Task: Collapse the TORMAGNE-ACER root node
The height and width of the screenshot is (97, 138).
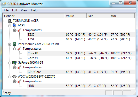Action: click(x=5, y=21)
